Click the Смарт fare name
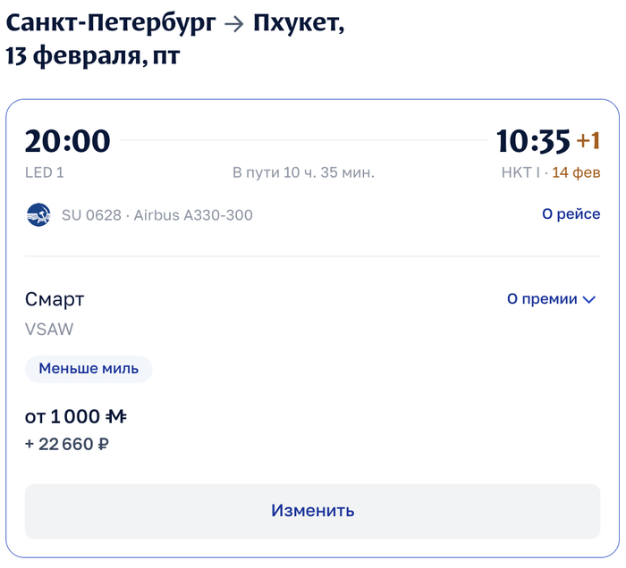 point(55,299)
